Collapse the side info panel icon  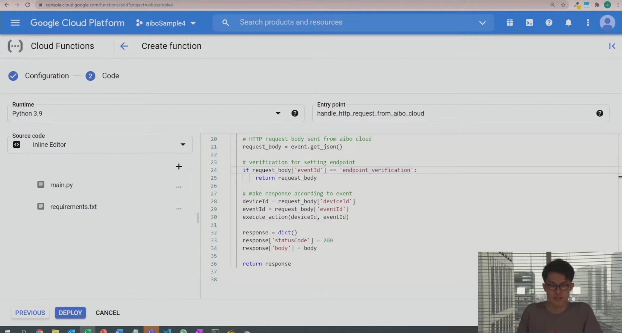pos(612,46)
